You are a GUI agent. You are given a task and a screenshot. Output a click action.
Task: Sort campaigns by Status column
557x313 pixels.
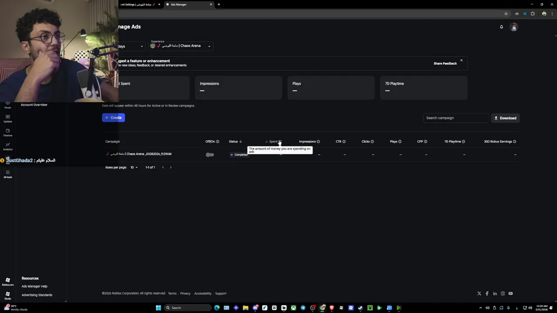[x=235, y=141]
